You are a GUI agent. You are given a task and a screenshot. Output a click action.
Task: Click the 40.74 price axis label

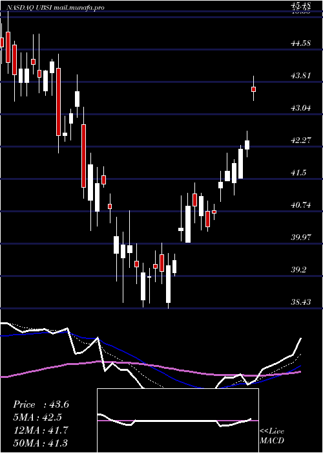click(x=301, y=205)
